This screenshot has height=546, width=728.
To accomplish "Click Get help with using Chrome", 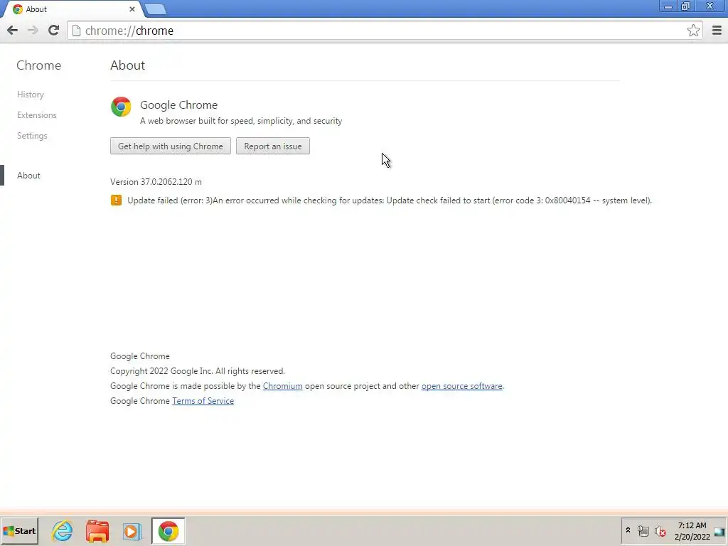I will click(171, 146).
